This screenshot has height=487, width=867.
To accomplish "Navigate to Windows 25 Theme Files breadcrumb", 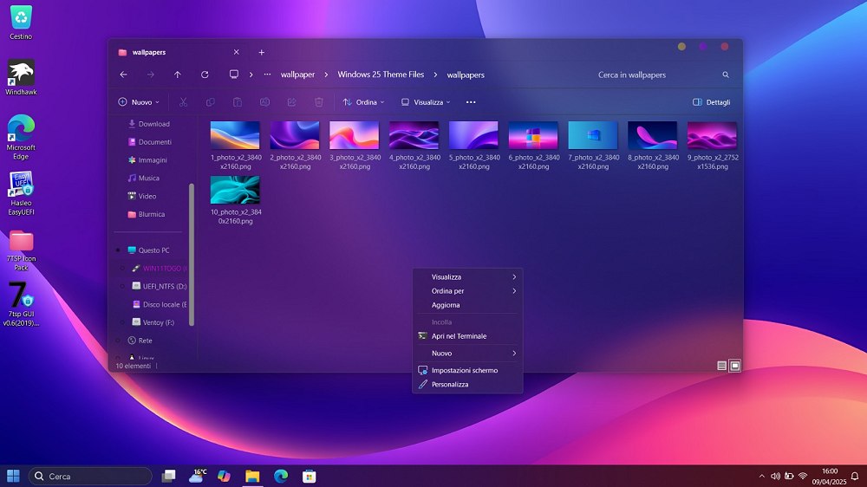I will [381, 75].
